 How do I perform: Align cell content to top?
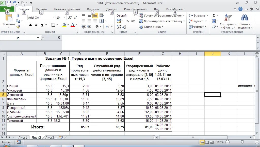(x=84, y=16)
